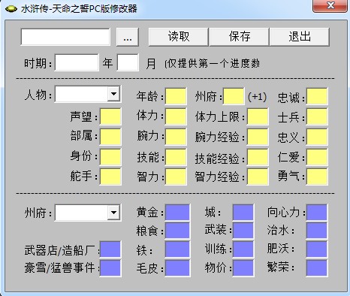The width and height of the screenshot is (350, 296).
Task: Click the 腕力经验 yellow field
Action: coord(258,137)
